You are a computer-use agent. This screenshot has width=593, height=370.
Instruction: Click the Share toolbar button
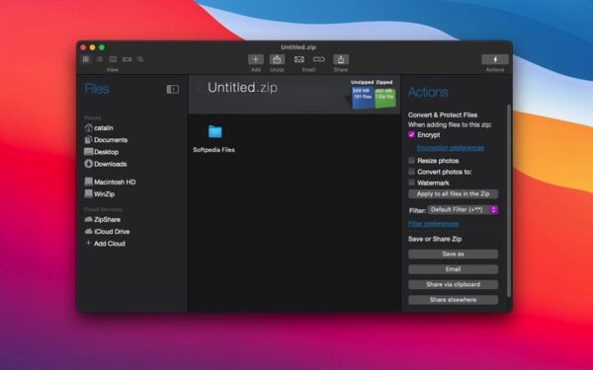341,59
